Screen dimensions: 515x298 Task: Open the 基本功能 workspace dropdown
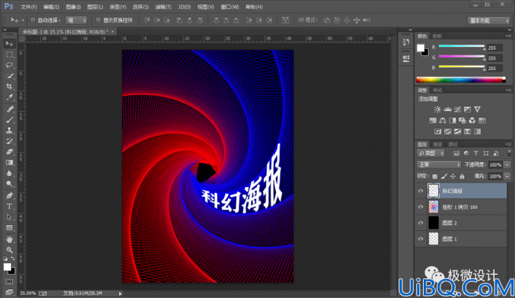[489, 20]
